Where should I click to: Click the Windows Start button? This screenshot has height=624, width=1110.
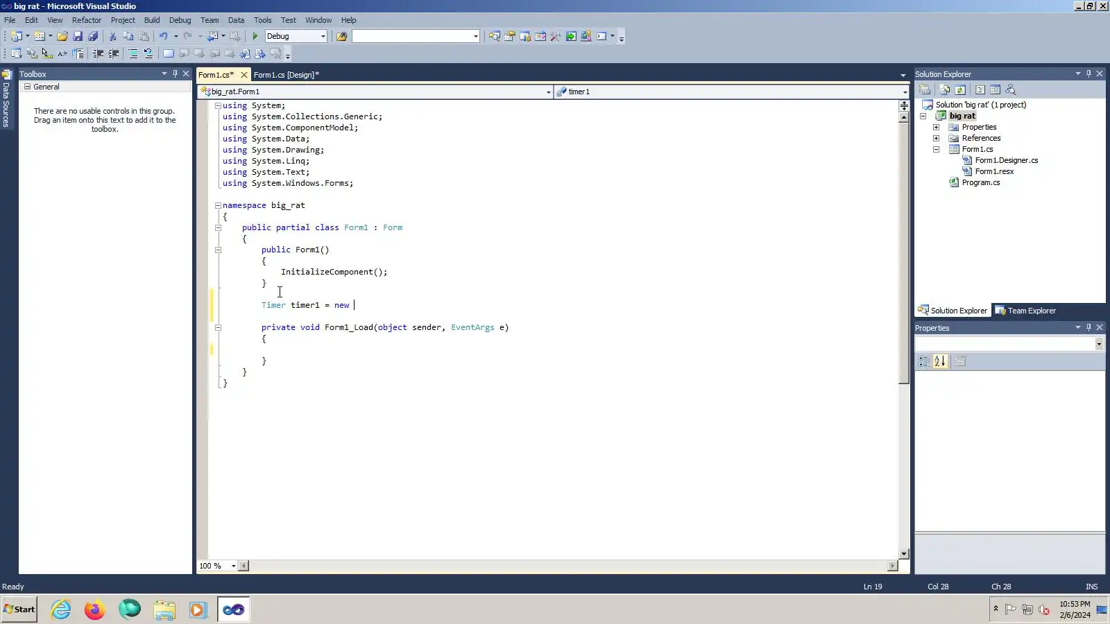[x=19, y=609]
